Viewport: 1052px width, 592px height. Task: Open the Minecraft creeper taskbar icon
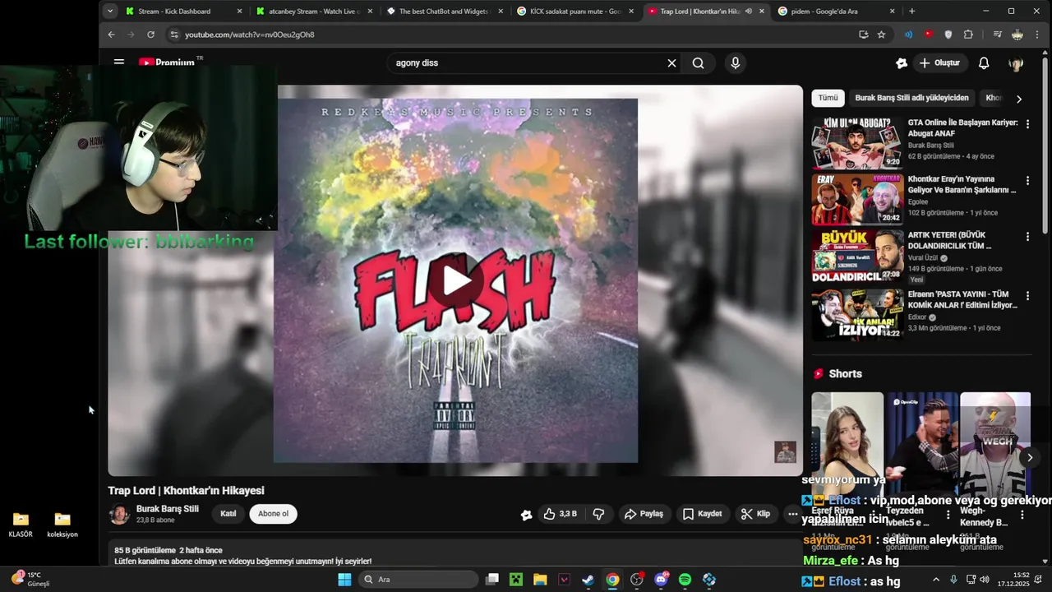(515, 580)
